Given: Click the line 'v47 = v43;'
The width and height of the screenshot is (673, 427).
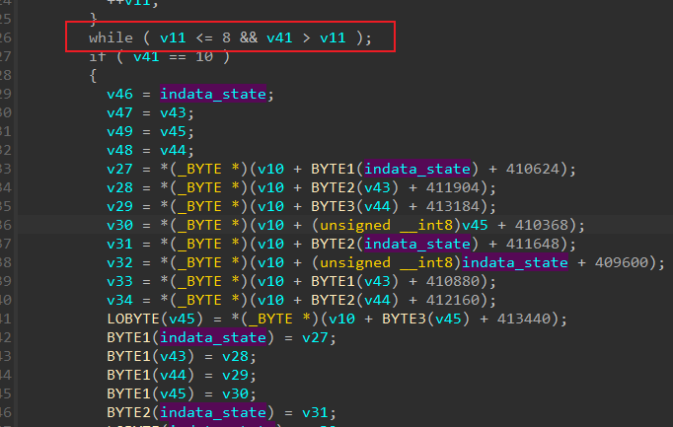Looking at the screenshot, I should [x=150, y=112].
